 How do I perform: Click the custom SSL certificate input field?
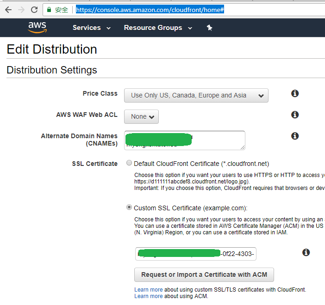(196, 254)
